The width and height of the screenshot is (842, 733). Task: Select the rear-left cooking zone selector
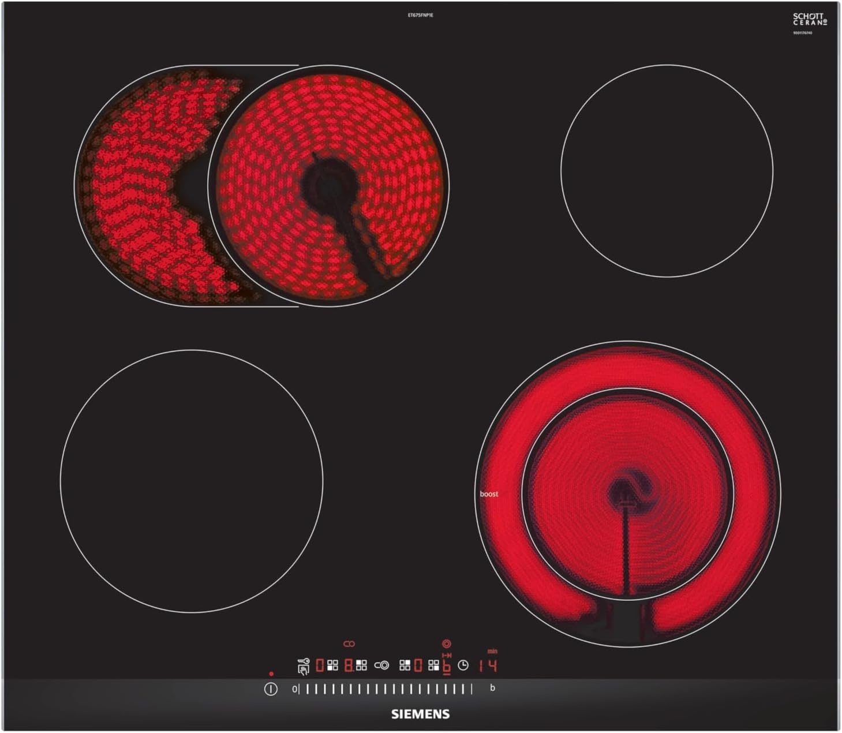[x=361, y=666]
